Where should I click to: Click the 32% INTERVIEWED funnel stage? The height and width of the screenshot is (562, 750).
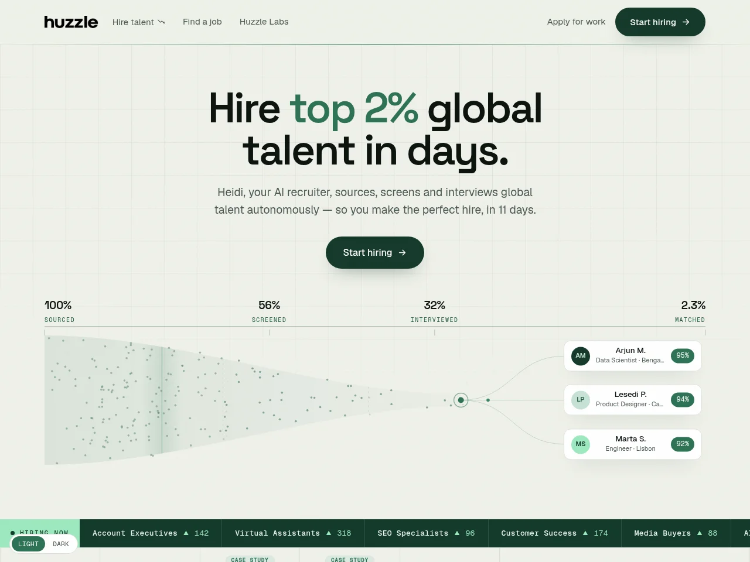(x=434, y=311)
